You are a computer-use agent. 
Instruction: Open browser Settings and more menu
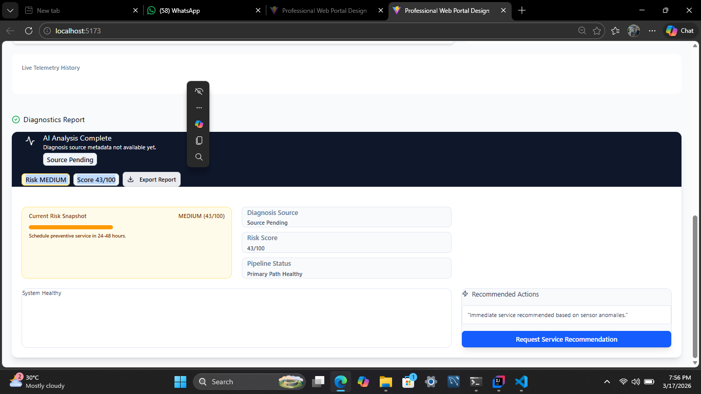tap(652, 31)
